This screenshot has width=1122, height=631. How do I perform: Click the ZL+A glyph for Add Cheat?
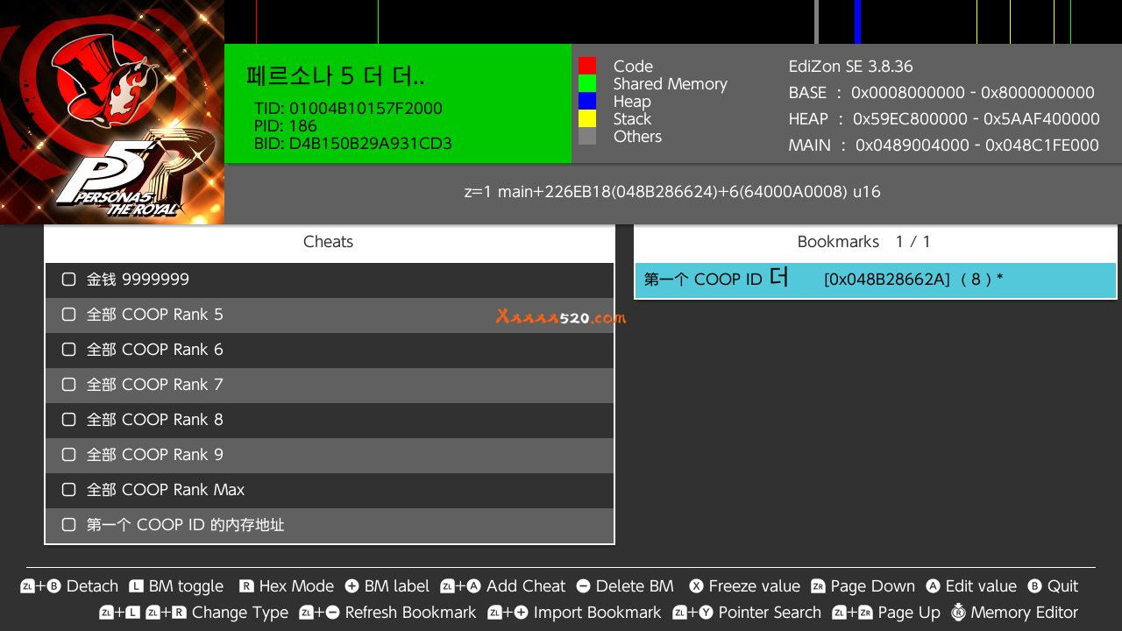click(x=461, y=586)
